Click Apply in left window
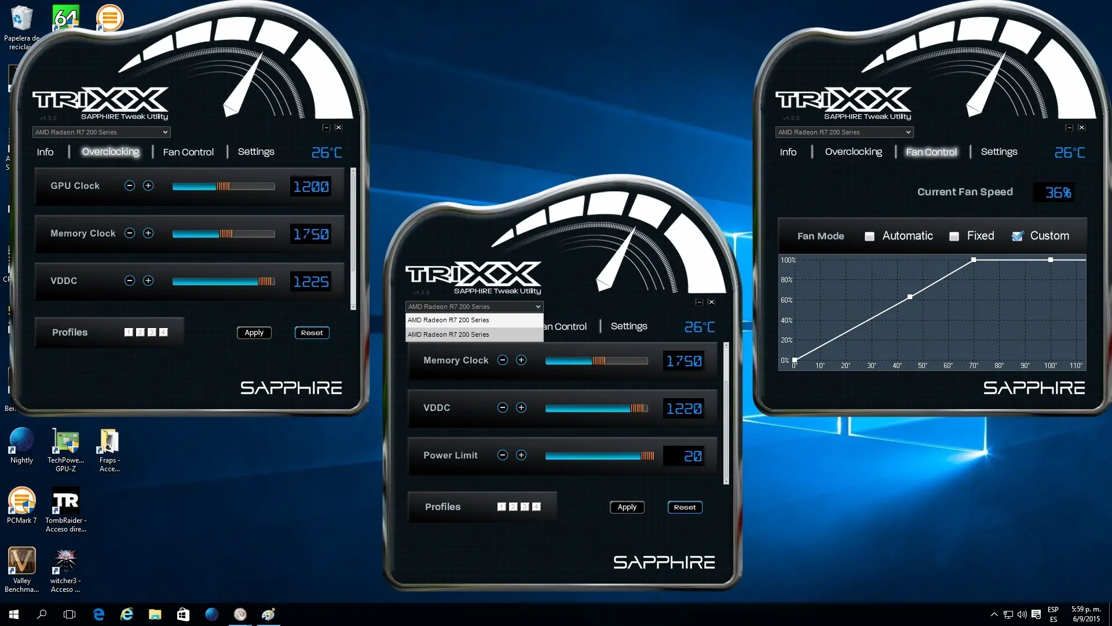 [x=254, y=333]
